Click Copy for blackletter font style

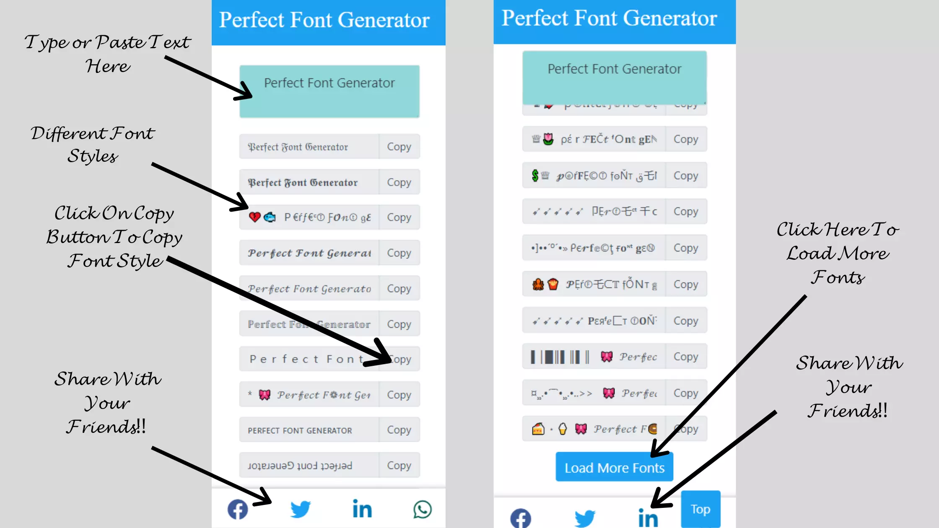(399, 146)
